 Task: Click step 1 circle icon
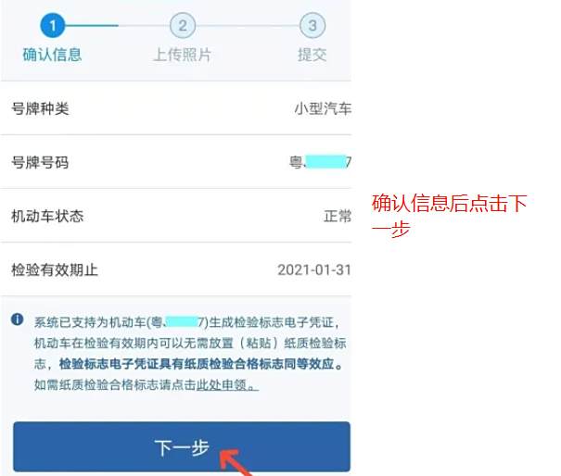pos(53,25)
